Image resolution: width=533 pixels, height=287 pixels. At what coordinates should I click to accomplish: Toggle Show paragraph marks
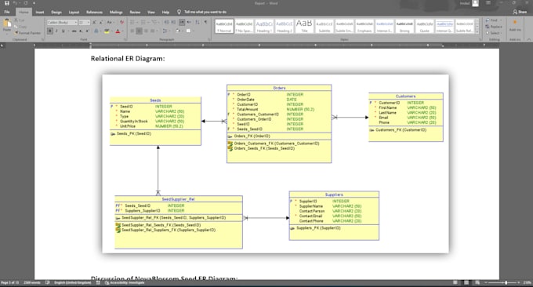tap(205, 23)
